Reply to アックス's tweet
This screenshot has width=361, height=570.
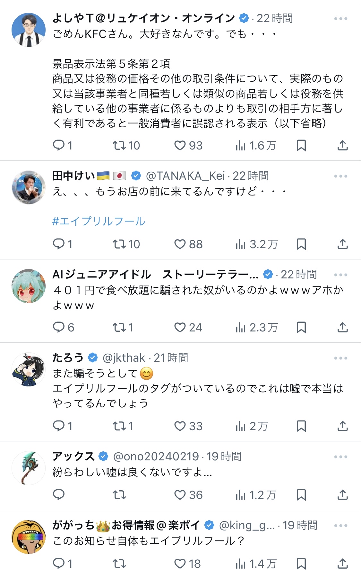coord(59,495)
